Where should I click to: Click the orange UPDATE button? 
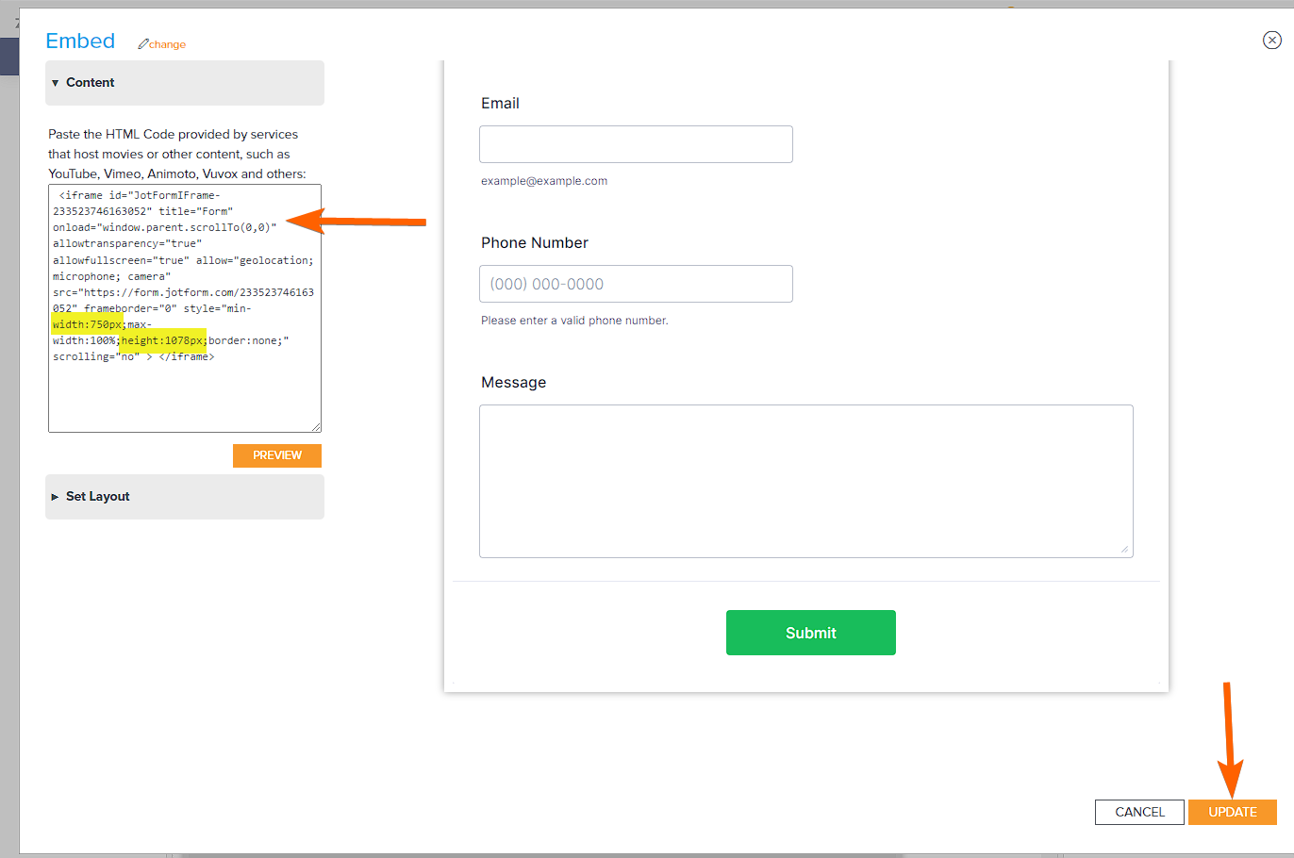click(x=1232, y=812)
